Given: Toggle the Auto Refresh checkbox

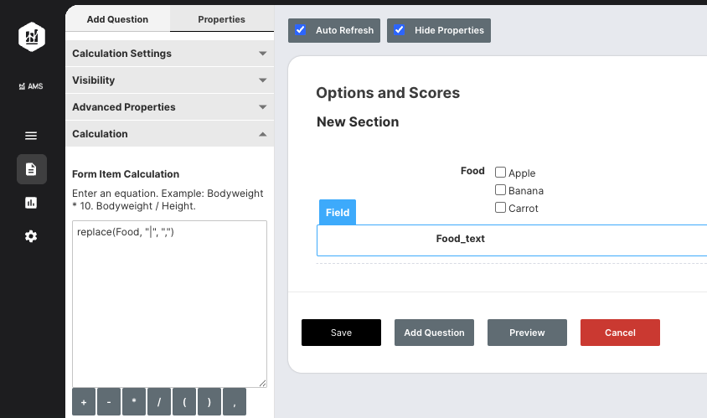Looking at the screenshot, I should 300,30.
